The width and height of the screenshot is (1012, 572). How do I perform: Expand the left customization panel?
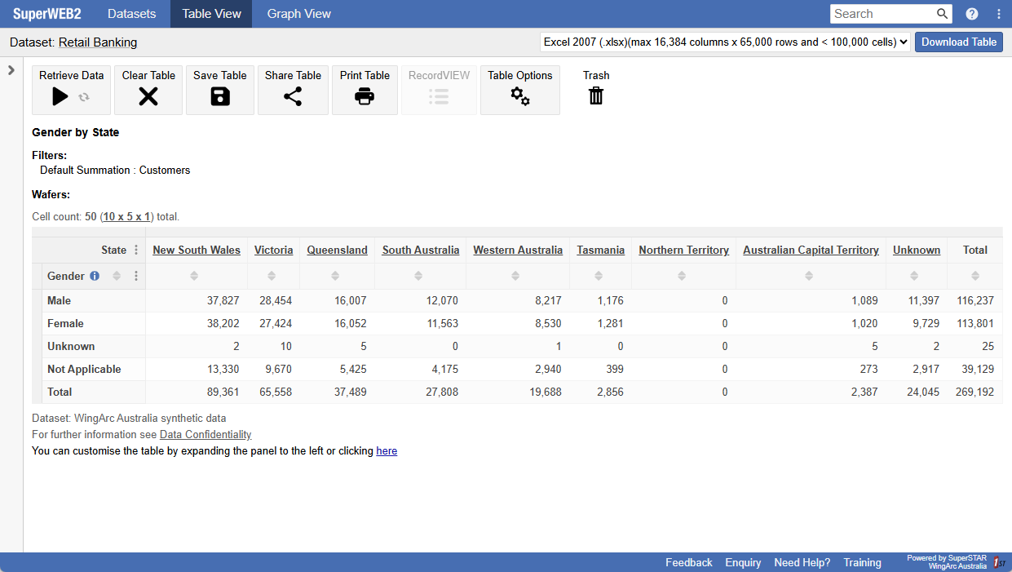pos(11,70)
